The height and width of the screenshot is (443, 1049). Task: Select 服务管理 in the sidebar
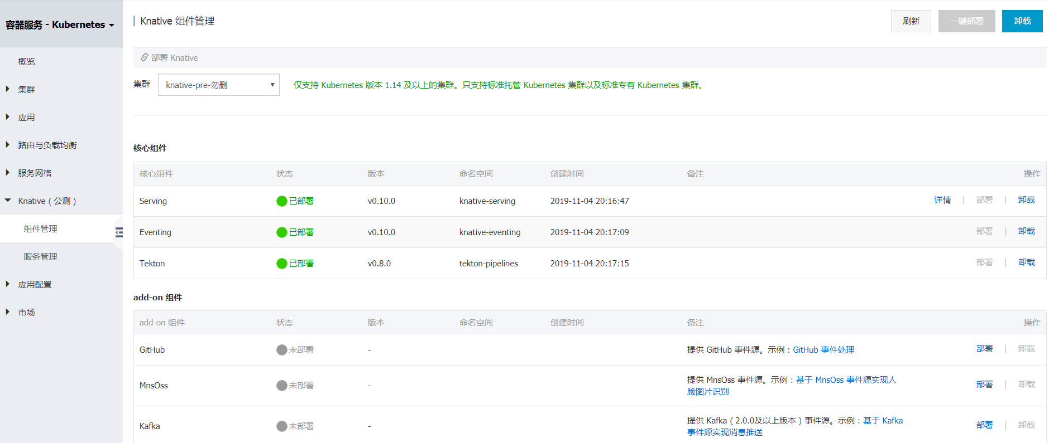[x=40, y=256]
